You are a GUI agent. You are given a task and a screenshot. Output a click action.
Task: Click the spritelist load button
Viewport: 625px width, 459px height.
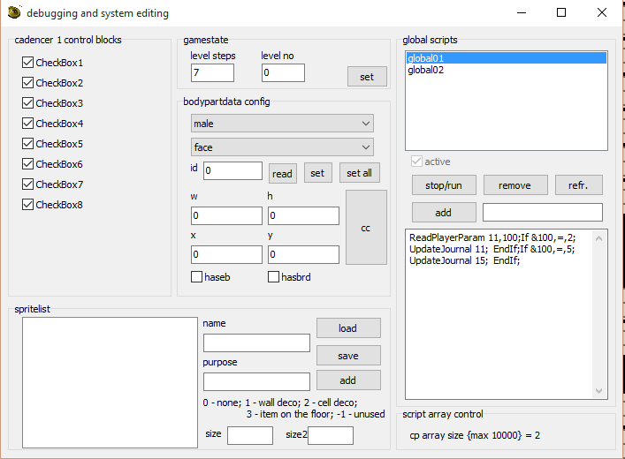pos(348,328)
